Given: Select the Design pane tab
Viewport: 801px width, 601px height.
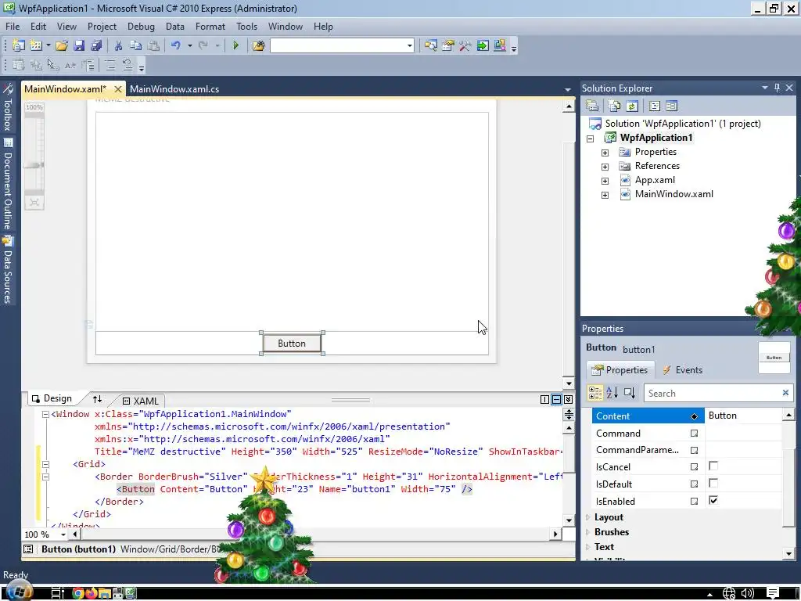Looking at the screenshot, I should click(x=52, y=398).
